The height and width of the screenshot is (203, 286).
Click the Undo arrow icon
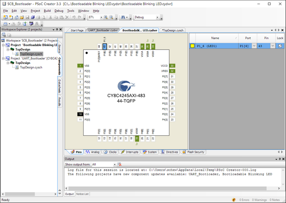(74, 17)
